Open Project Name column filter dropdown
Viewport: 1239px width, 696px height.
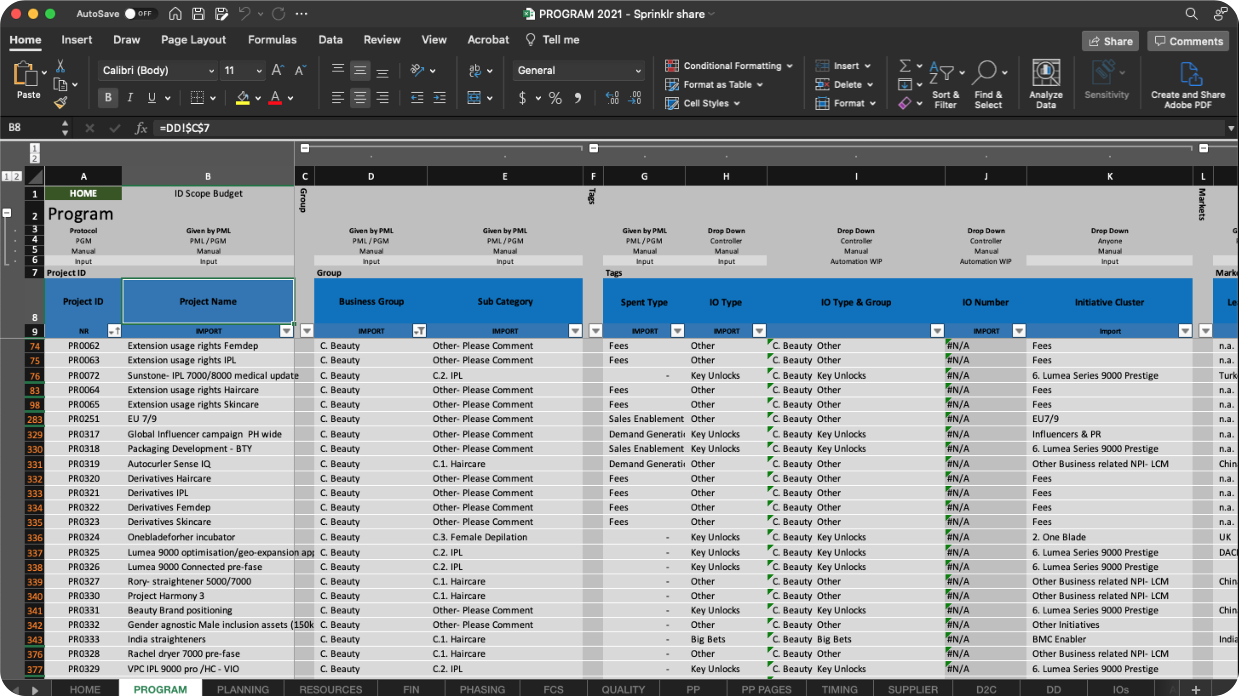coord(286,331)
